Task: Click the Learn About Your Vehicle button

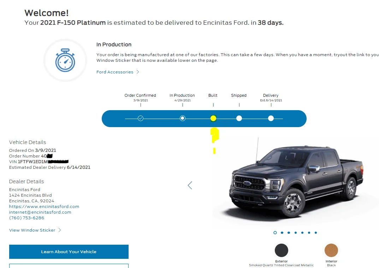Action: coord(69,251)
